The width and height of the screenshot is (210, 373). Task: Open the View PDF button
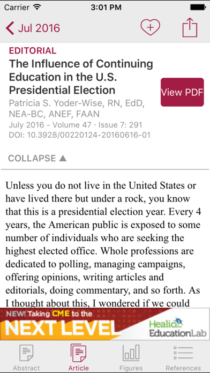[182, 92]
